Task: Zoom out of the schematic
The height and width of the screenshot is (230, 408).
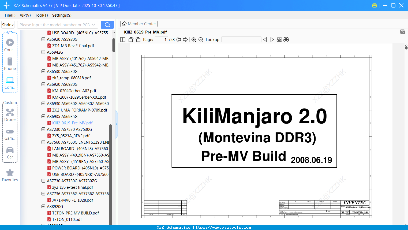Action: click(201, 40)
